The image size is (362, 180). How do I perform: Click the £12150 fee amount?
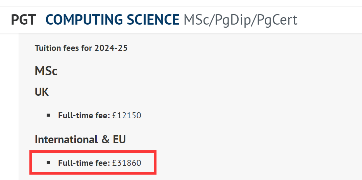tap(127, 115)
